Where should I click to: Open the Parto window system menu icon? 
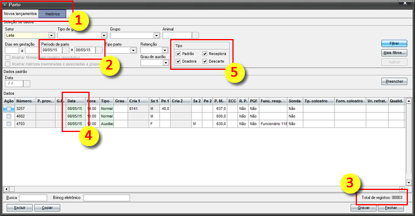tap(5, 5)
